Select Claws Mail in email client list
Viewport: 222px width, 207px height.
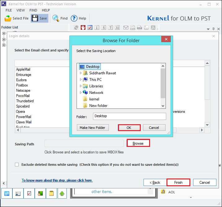pos(24,122)
